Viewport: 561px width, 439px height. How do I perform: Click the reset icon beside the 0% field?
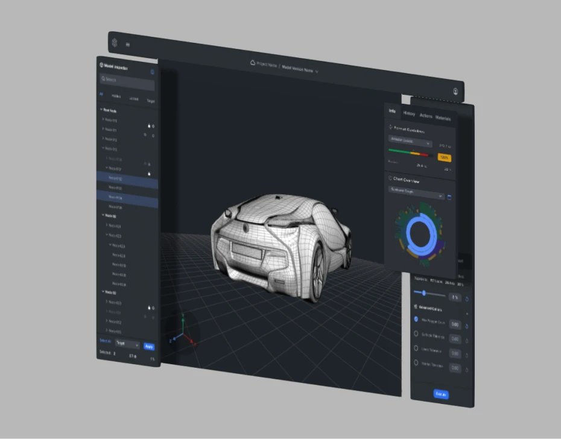click(x=467, y=299)
